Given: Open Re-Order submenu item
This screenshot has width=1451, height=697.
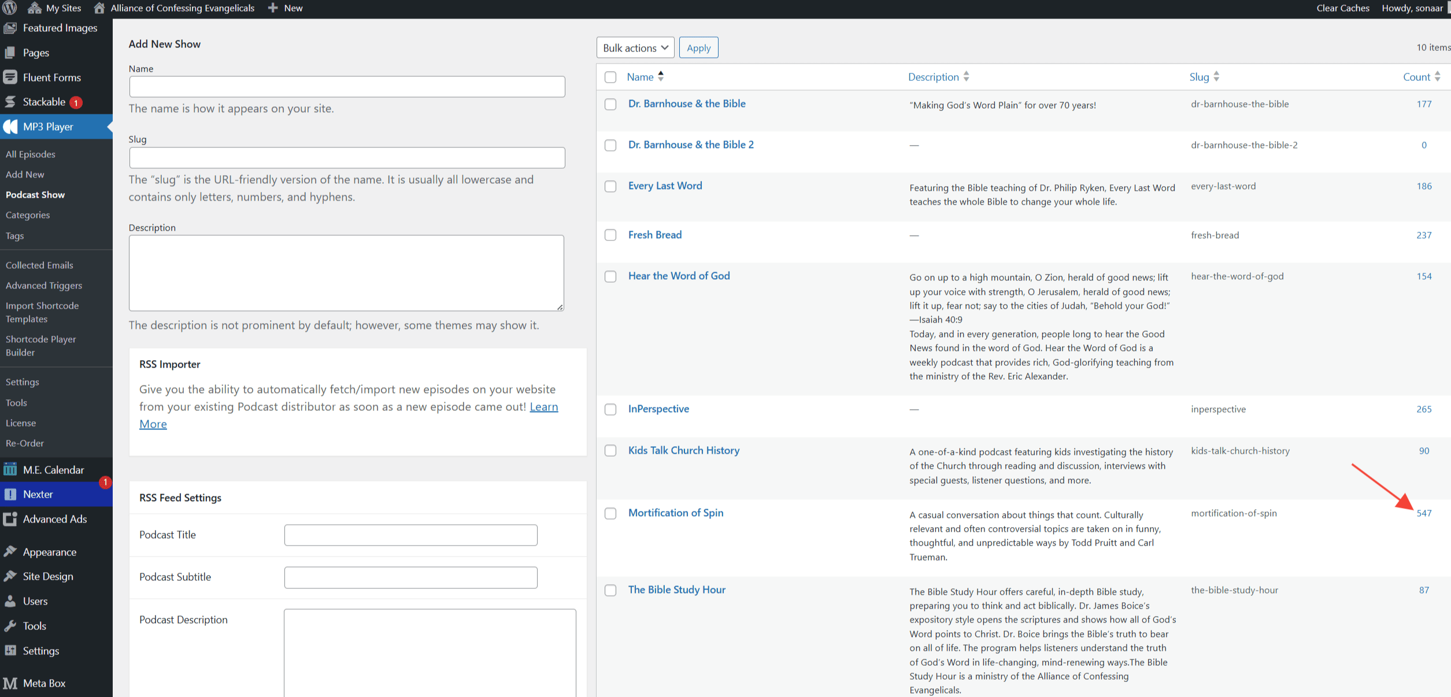Looking at the screenshot, I should coord(24,443).
